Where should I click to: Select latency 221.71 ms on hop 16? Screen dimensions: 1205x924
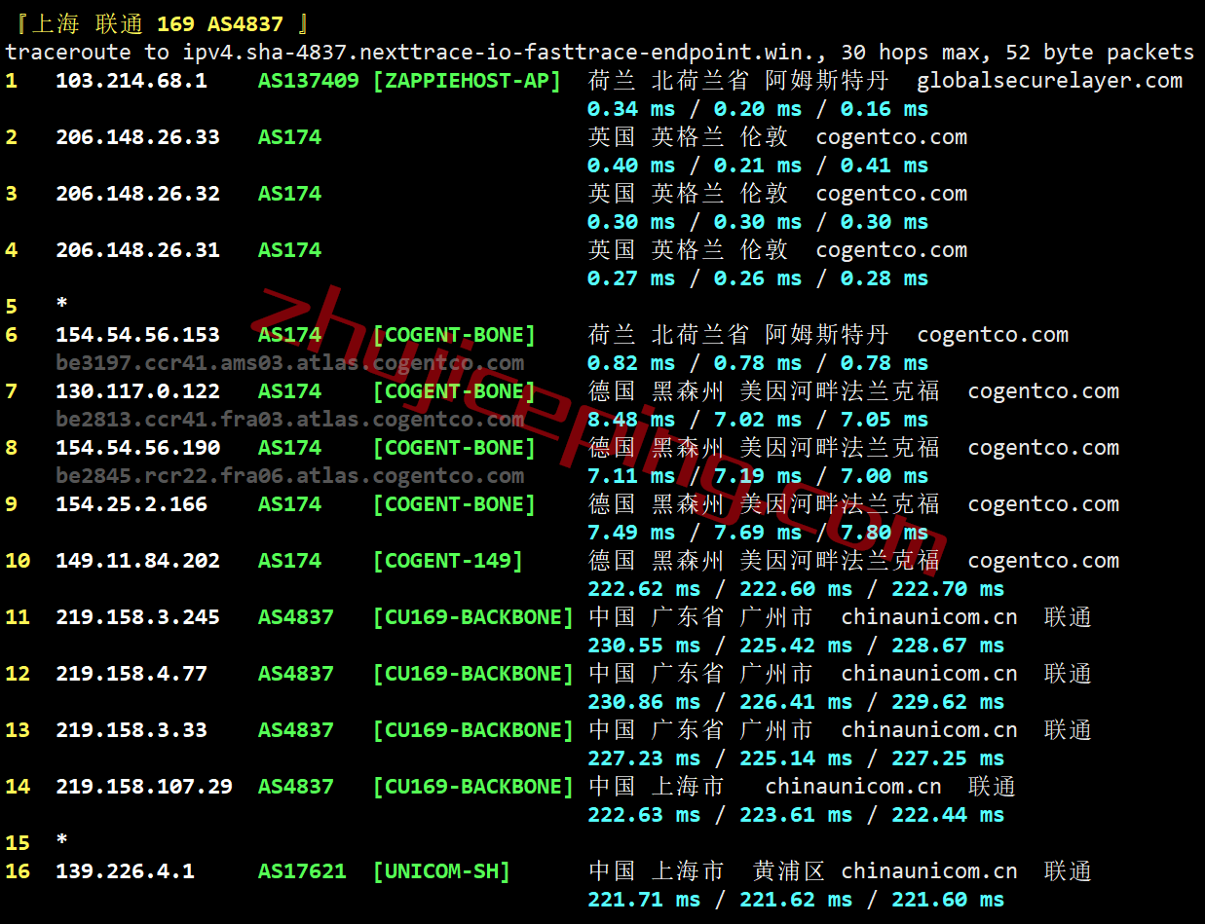(x=644, y=900)
